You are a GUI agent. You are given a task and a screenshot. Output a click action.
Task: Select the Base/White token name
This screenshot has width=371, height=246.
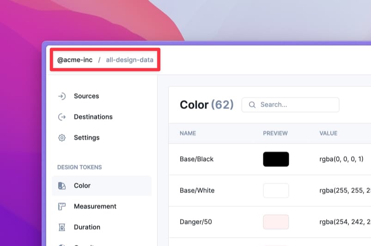pos(197,191)
